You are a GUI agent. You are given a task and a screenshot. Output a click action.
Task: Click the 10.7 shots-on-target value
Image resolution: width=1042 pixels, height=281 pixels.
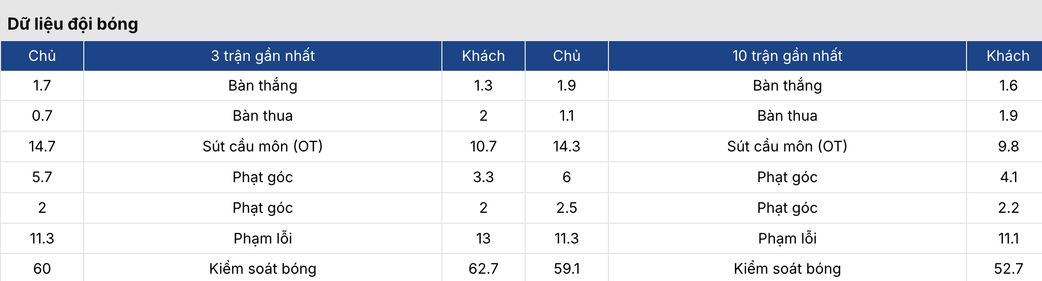click(483, 146)
